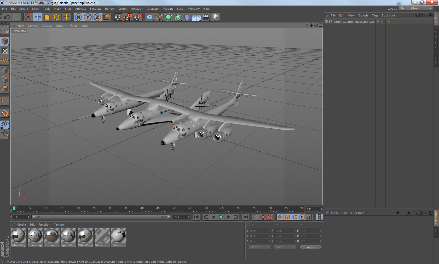Open the Scale dropdown in coordinates

(285, 247)
